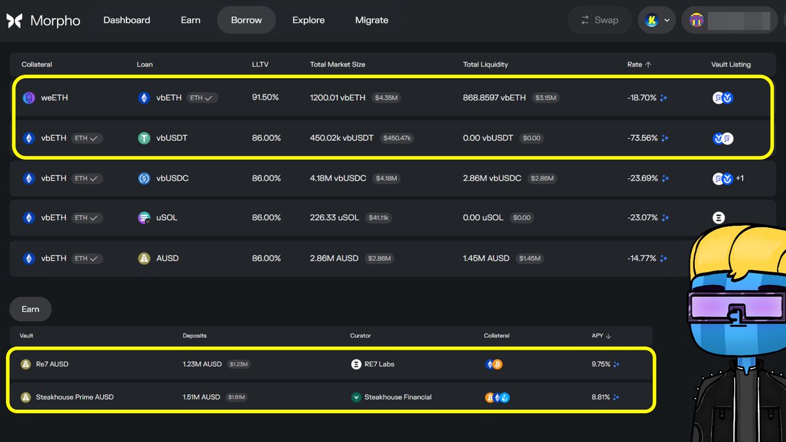The width and height of the screenshot is (786, 442).
Task: Click the Total Liquidity column header
Action: pos(485,65)
